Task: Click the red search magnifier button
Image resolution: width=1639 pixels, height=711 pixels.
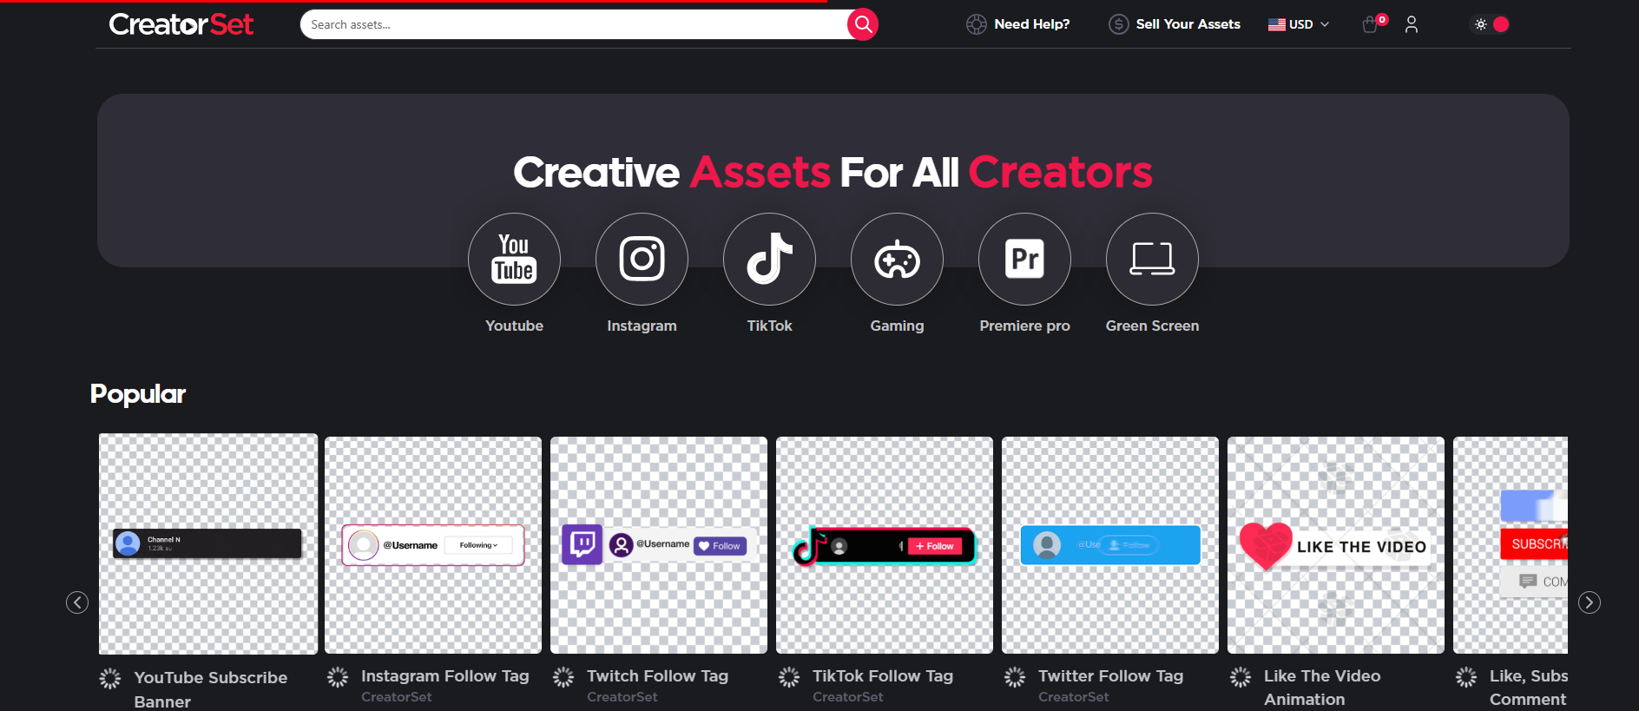Action: (x=863, y=24)
